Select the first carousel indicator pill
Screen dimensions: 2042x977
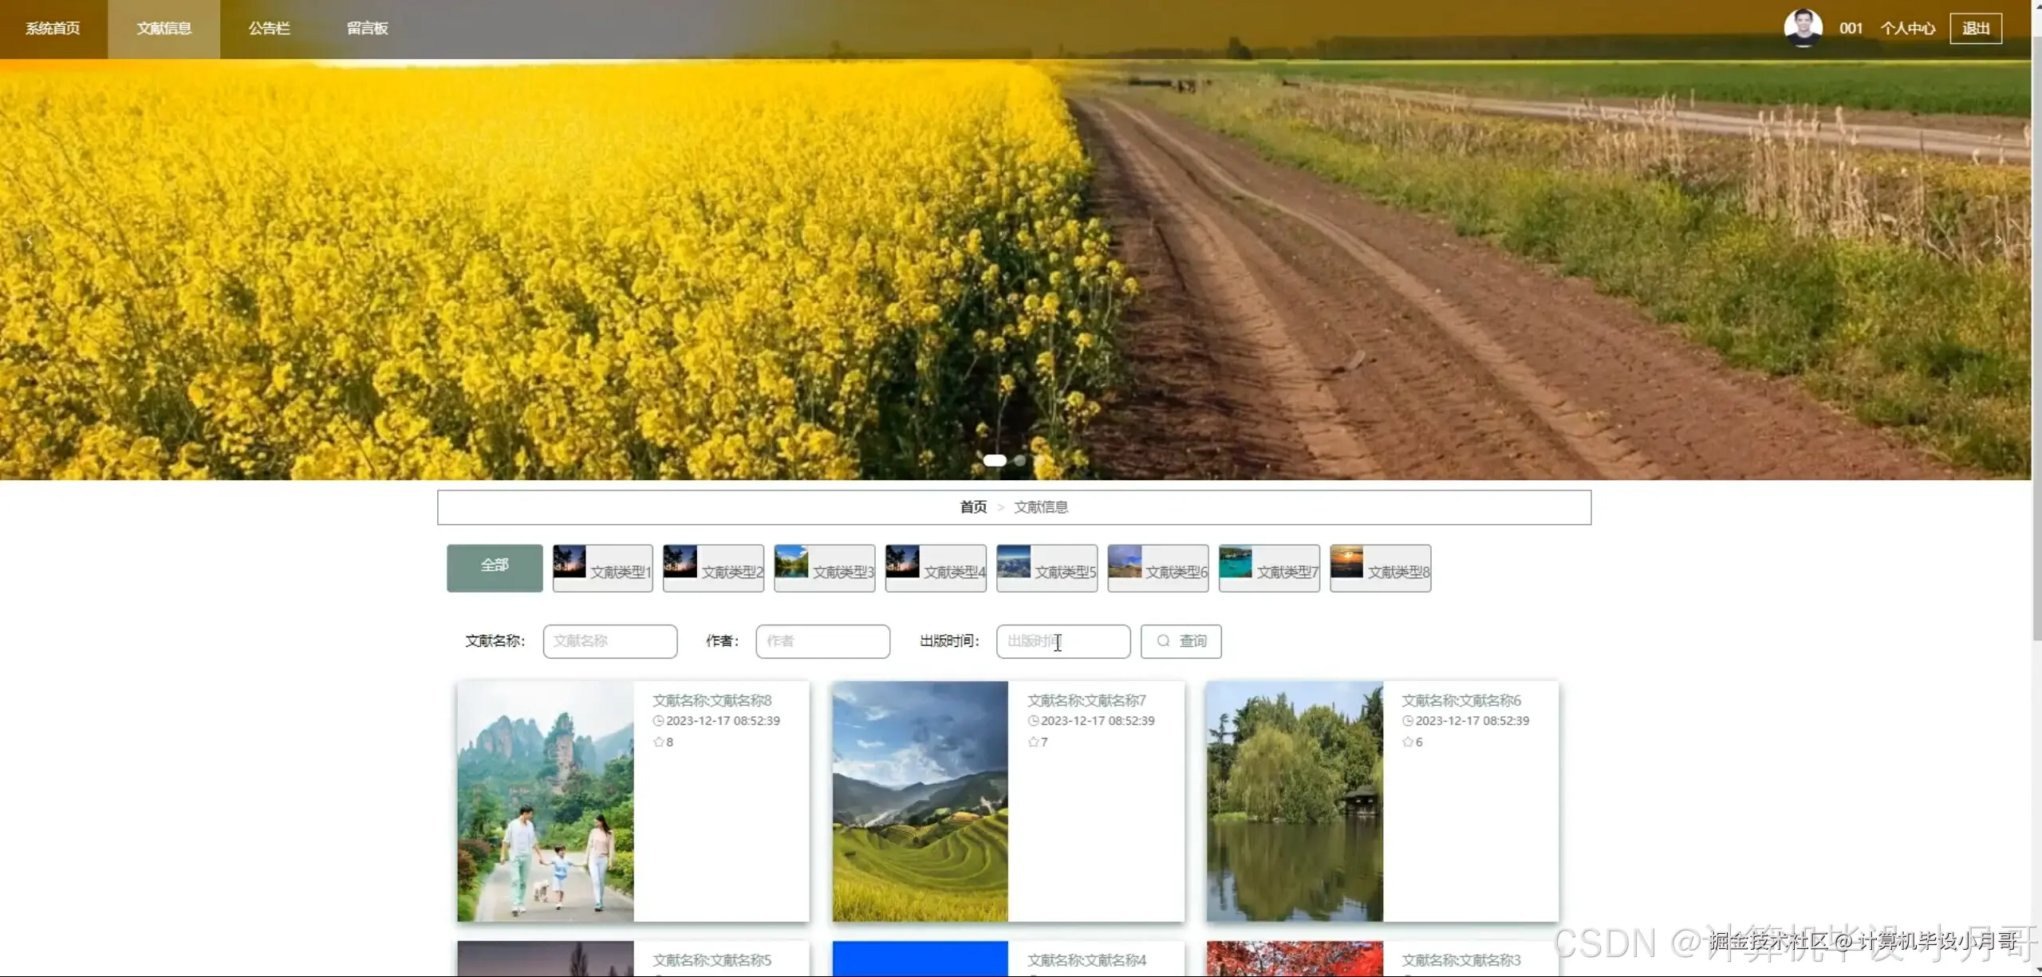(x=995, y=460)
